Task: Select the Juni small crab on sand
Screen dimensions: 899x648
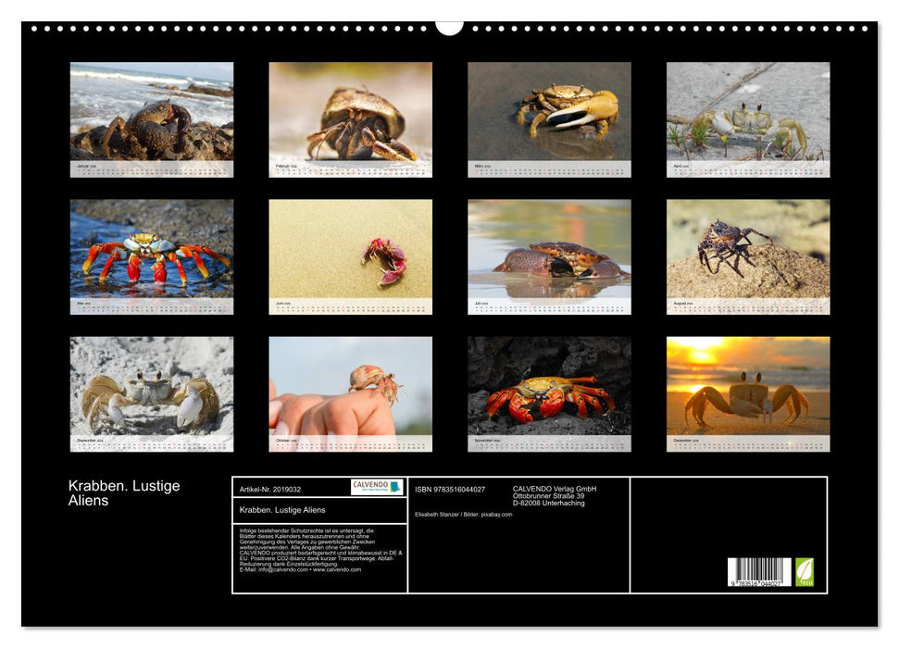Action: point(350,249)
